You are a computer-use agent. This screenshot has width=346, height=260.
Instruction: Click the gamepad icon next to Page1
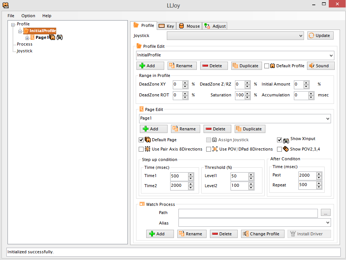point(60,37)
